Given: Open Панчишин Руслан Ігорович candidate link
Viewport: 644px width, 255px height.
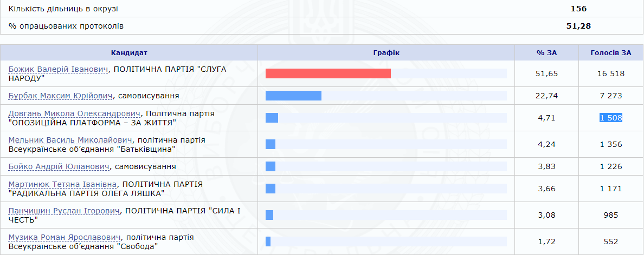Looking at the screenshot, I should 63,211.
